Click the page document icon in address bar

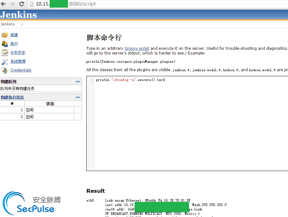[x=32, y=4]
